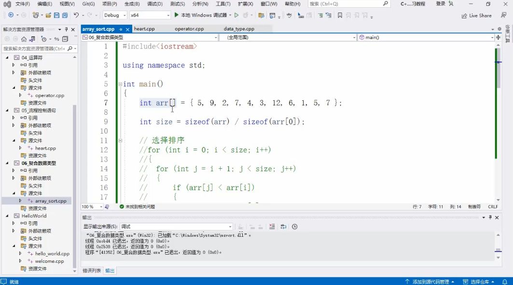
Task: Undo the last edit with Undo icon
Action: (76, 15)
